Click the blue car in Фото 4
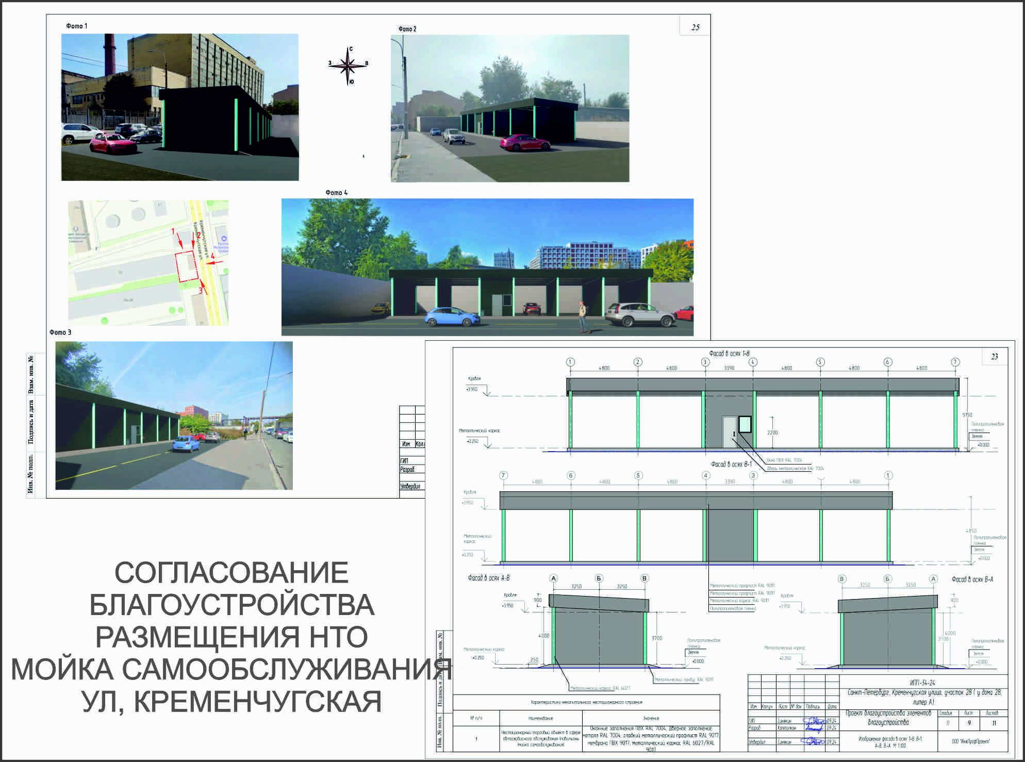The width and height of the screenshot is (1025, 762). (x=452, y=317)
